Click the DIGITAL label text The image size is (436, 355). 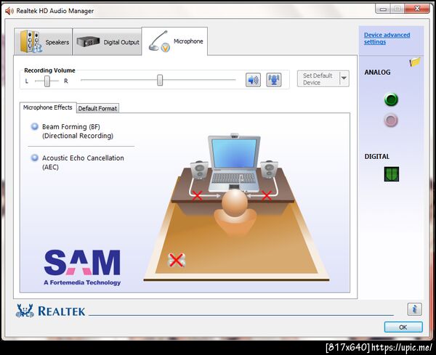pyautogui.click(x=376, y=156)
